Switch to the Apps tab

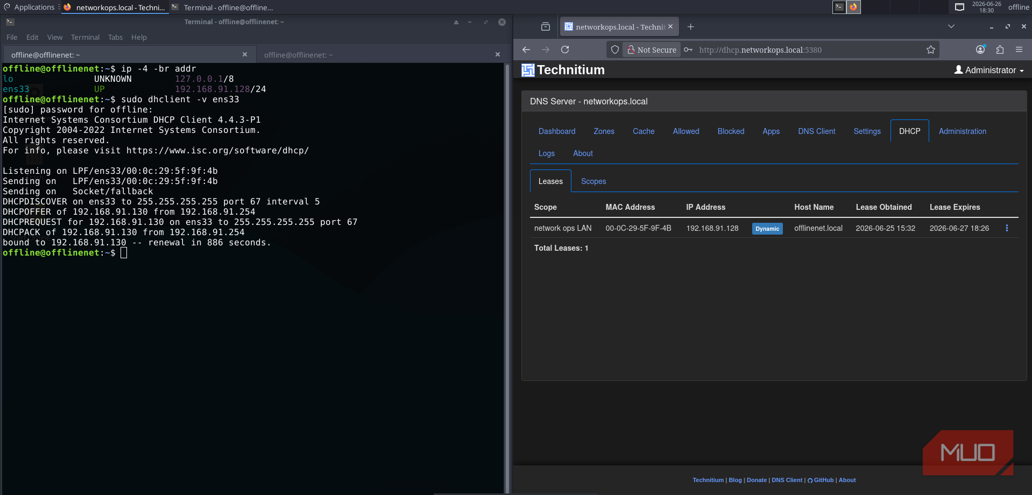[x=771, y=131]
